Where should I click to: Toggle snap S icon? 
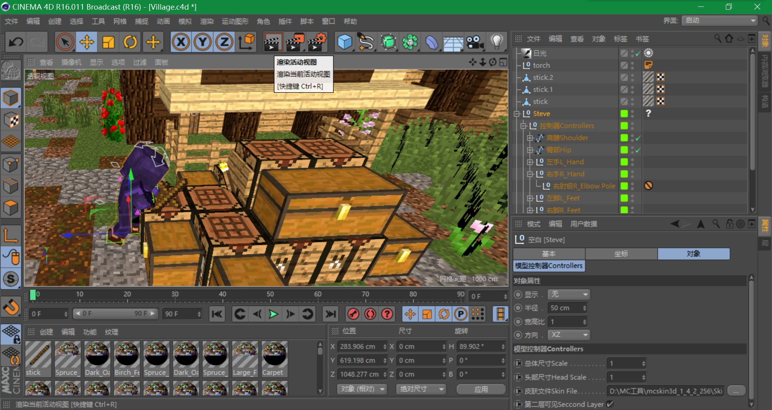[x=11, y=279]
